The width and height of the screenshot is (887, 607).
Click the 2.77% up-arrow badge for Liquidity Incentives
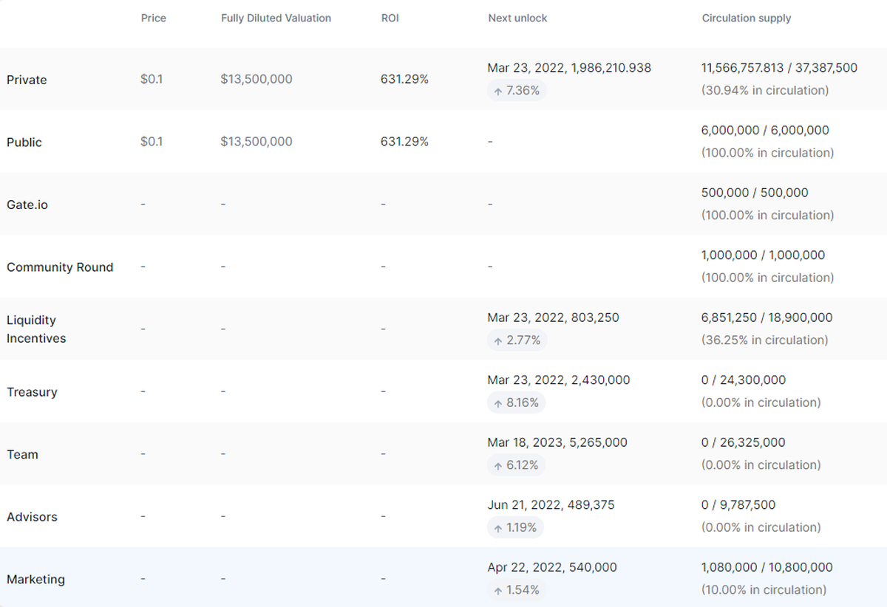(517, 340)
